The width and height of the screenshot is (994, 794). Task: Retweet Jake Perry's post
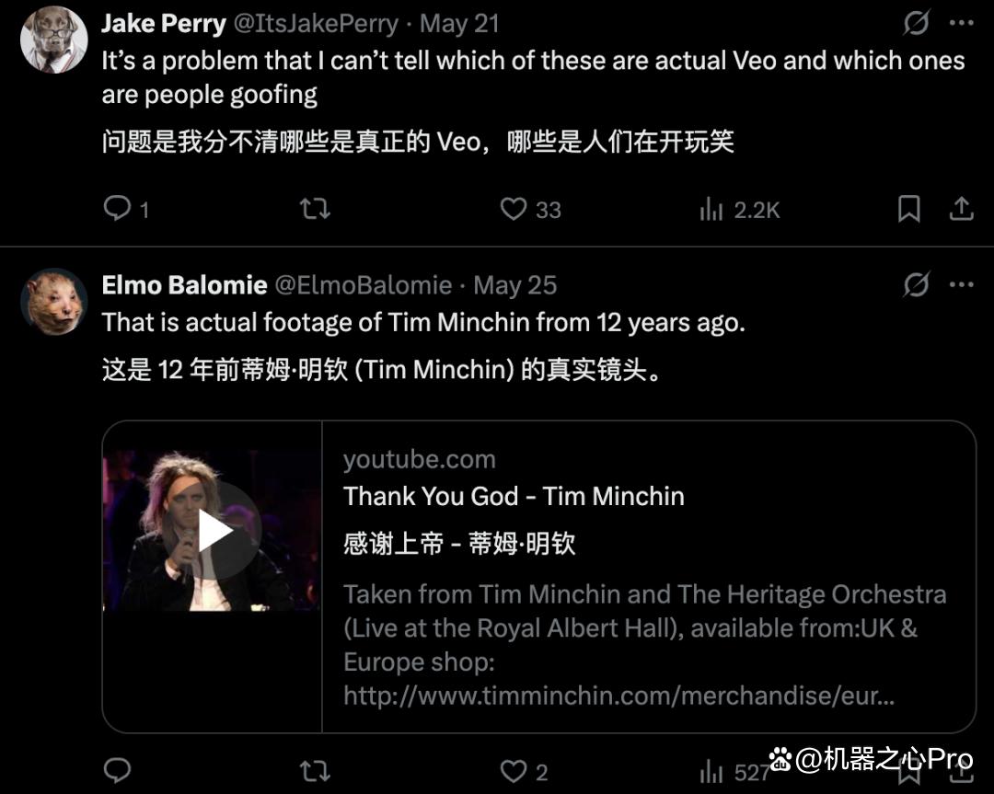tap(315, 209)
